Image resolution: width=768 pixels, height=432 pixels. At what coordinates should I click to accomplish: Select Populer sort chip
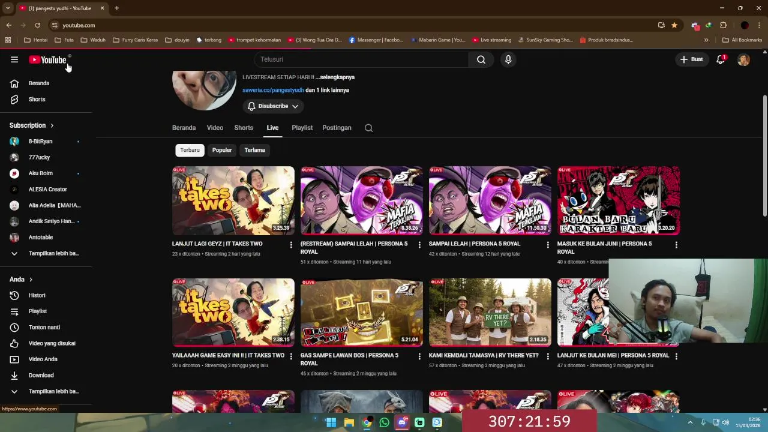point(222,150)
